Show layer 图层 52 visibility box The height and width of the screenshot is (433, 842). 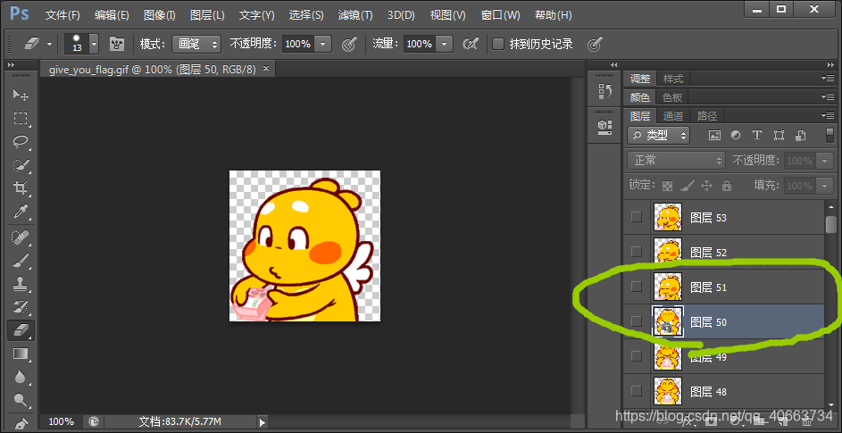pos(637,252)
